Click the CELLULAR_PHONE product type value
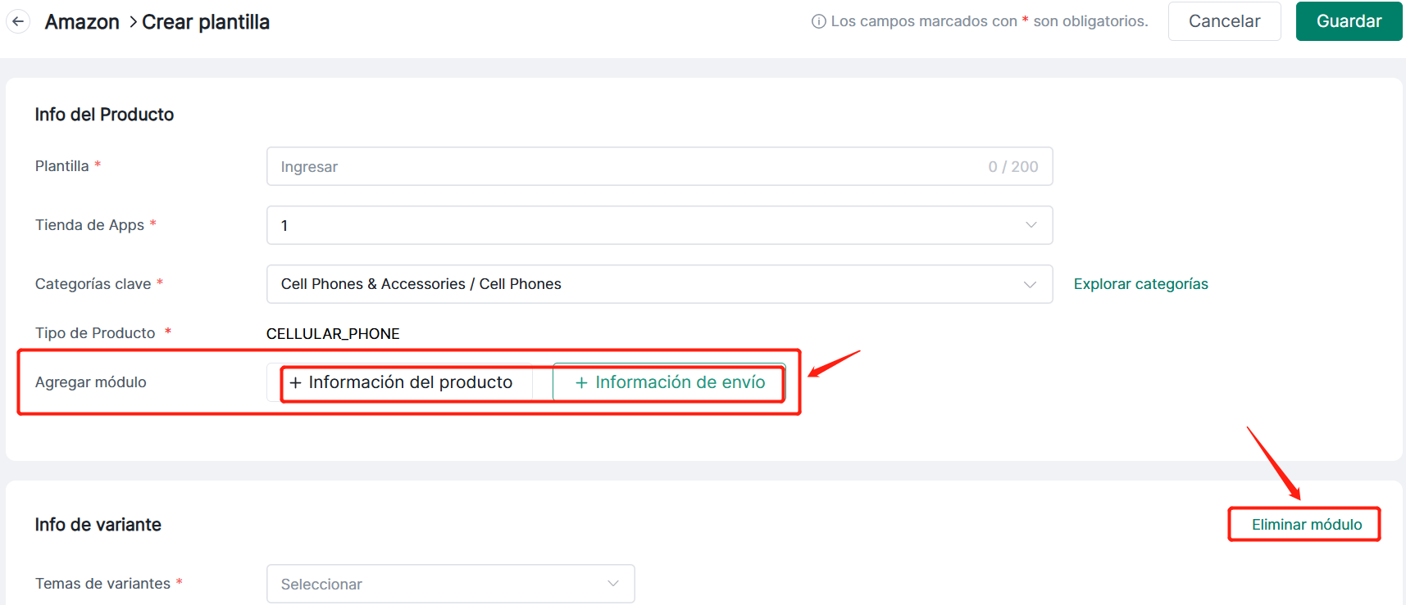Image resolution: width=1406 pixels, height=605 pixels. pos(333,334)
